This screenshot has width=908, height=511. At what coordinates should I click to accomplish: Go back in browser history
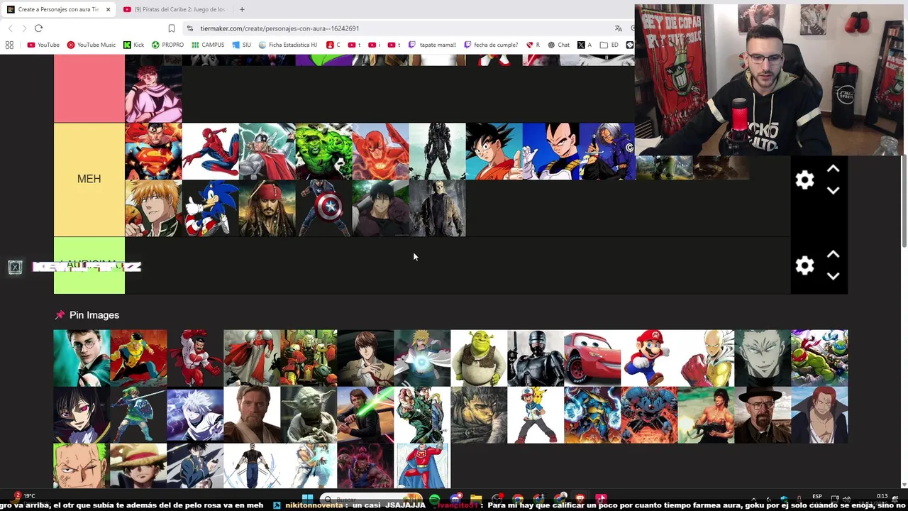(10, 28)
